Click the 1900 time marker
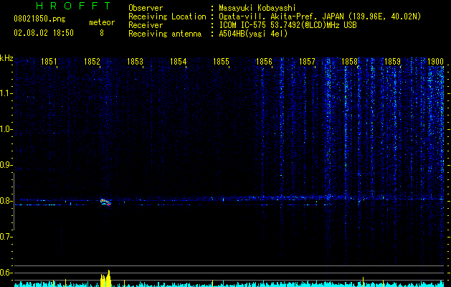 tap(435, 62)
